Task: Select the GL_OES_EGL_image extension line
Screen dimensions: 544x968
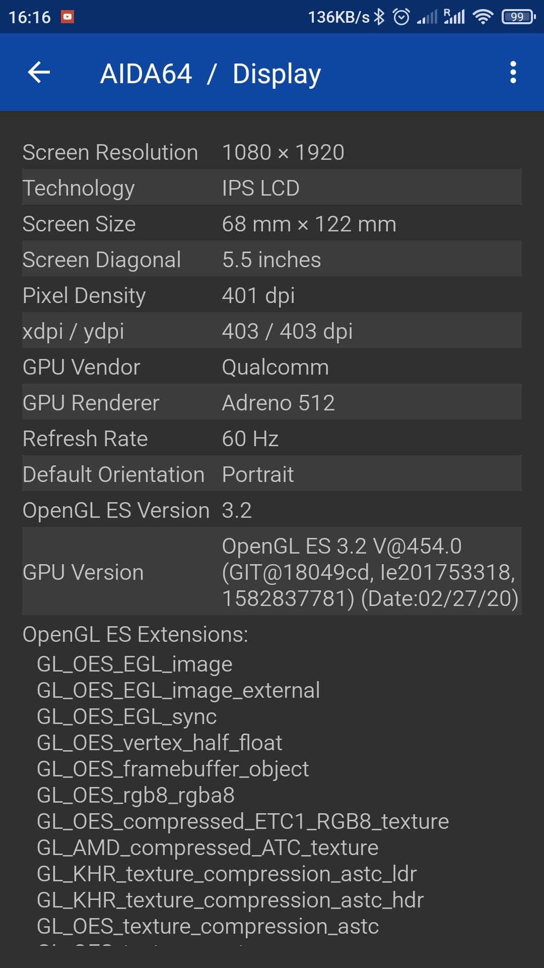Action: coord(134,664)
